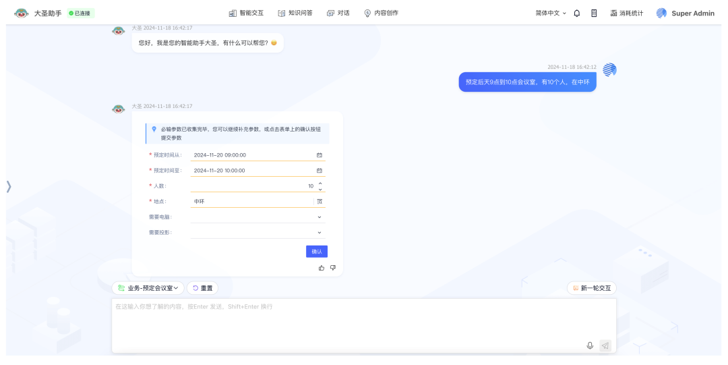Click the building icon in top bar
This screenshot has width=728, height=365.
(x=594, y=13)
